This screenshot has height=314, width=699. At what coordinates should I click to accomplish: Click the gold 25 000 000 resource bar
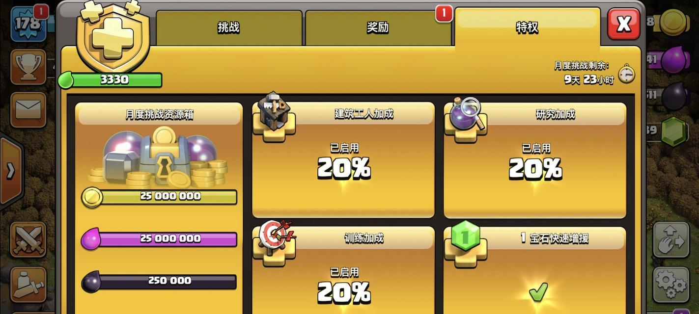pyautogui.click(x=159, y=197)
